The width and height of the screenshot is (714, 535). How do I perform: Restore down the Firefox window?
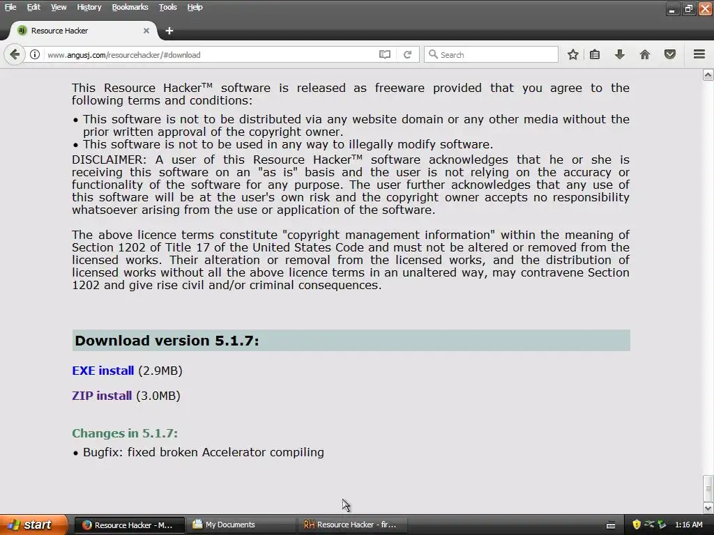coord(688,8)
